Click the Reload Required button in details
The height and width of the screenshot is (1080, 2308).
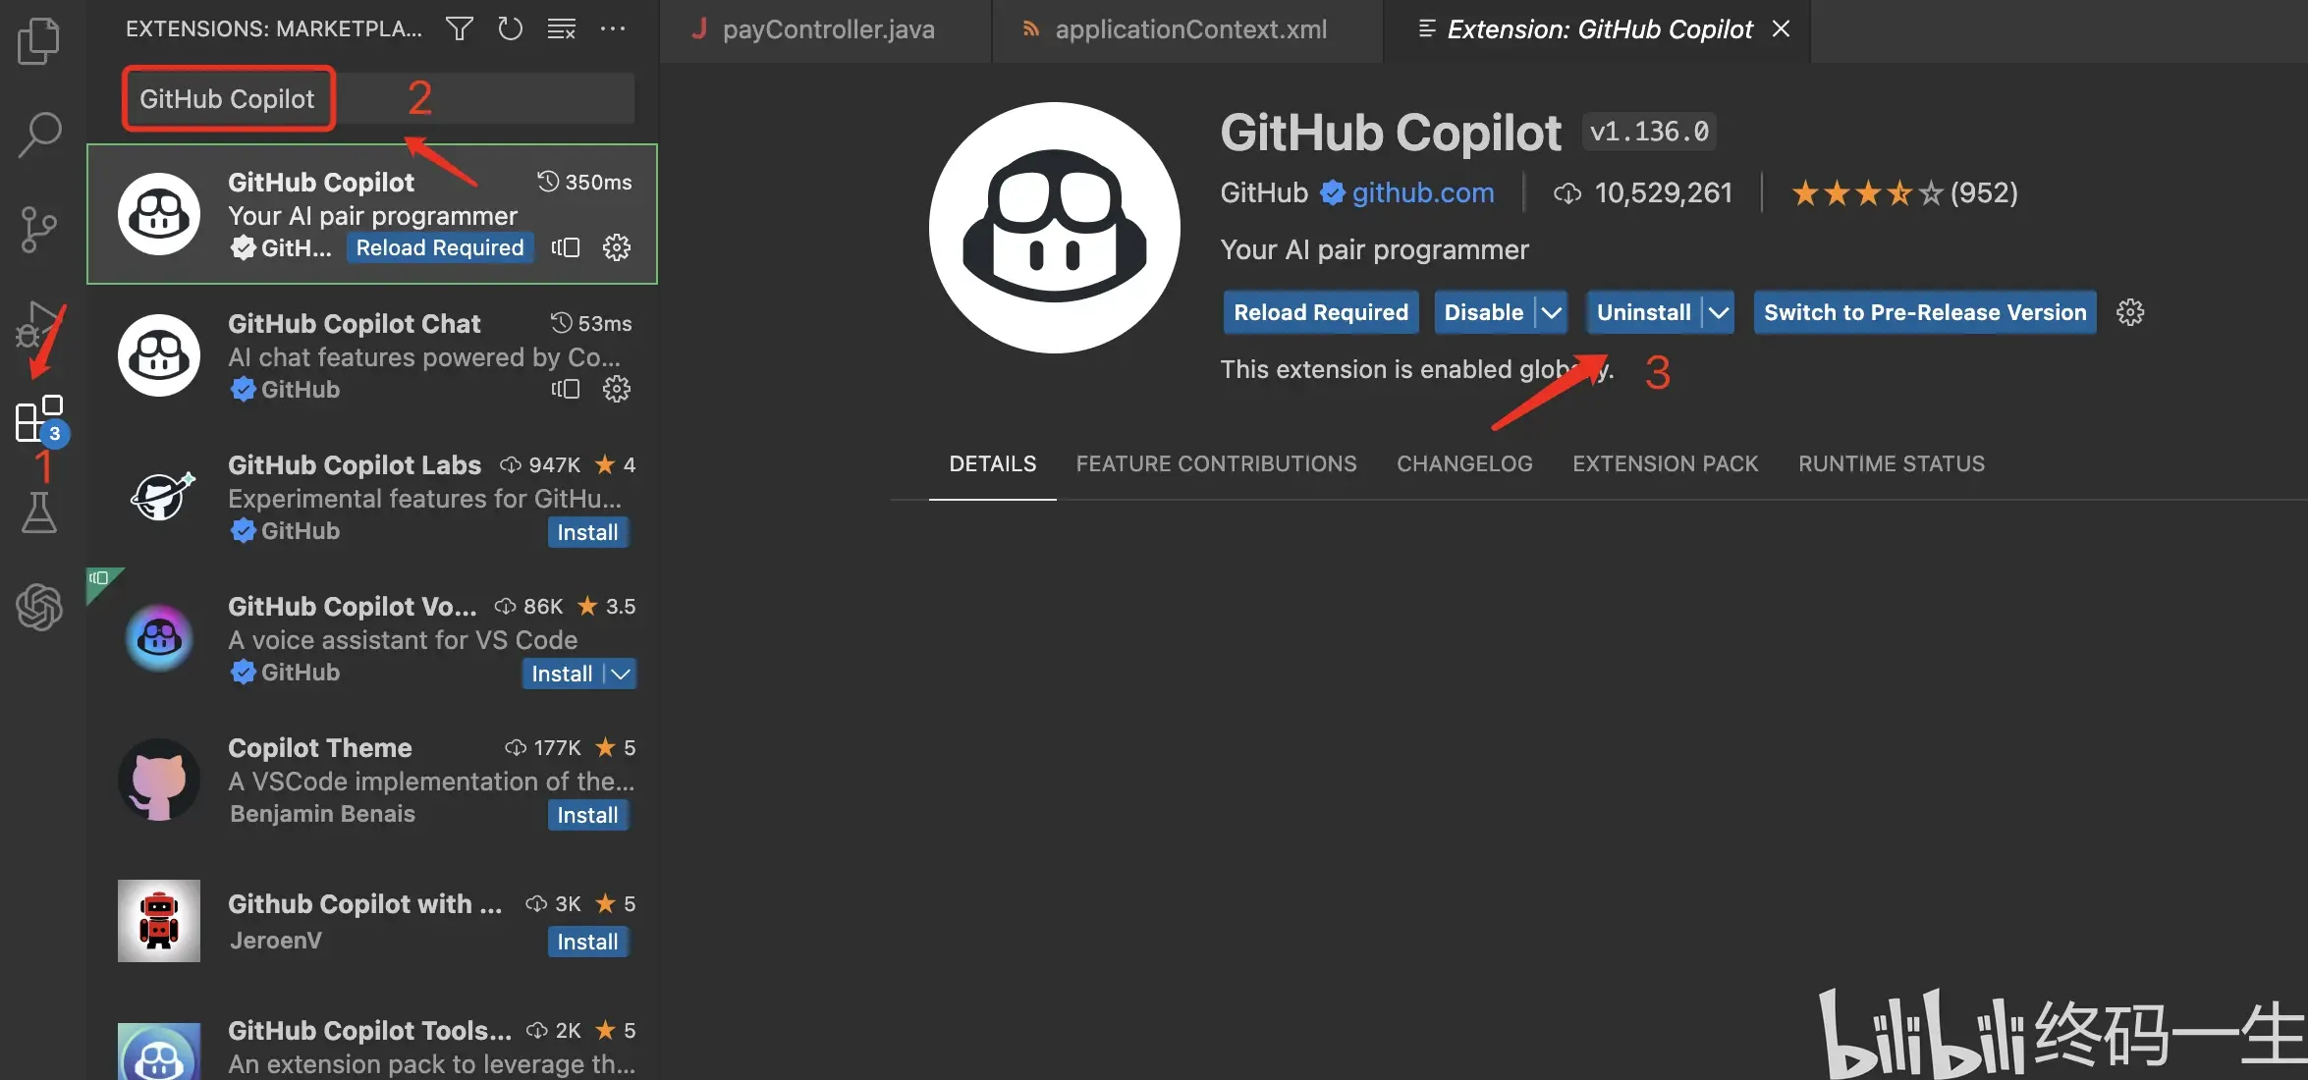click(x=1320, y=312)
